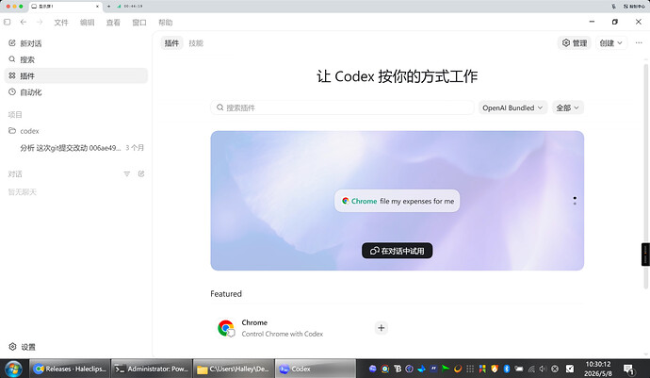Go back with the left arrow
650x378 pixels.
click(24, 22)
